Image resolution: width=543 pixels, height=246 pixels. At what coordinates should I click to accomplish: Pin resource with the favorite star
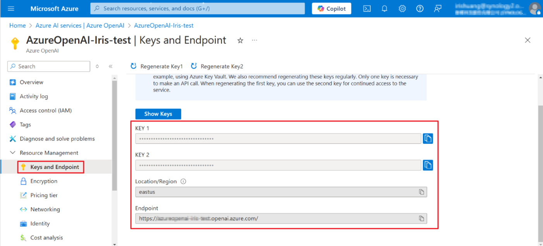tap(240, 40)
